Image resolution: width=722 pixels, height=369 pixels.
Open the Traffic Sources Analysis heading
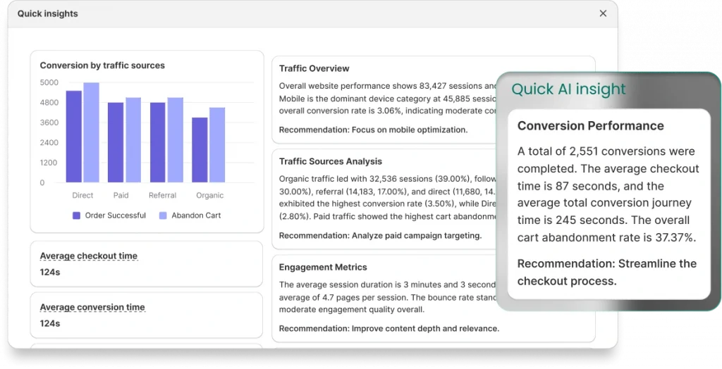(x=330, y=161)
